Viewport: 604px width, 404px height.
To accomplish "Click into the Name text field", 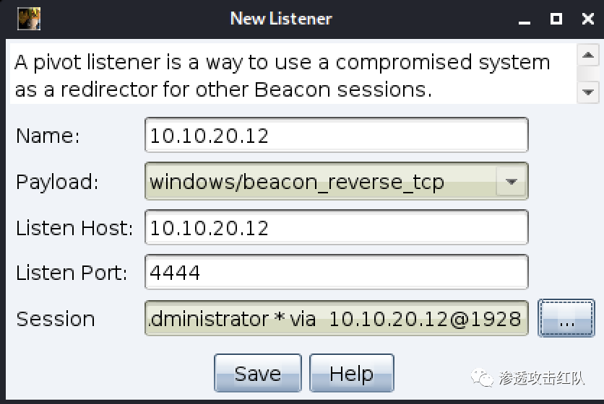I will (x=336, y=136).
